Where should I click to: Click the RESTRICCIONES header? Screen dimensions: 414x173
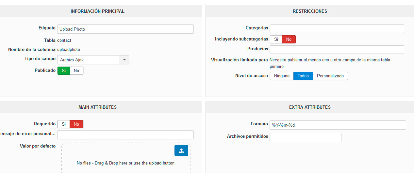tap(310, 11)
